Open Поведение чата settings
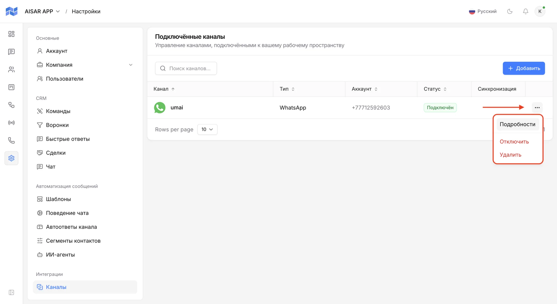The image size is (557, 304). (85, 213)
